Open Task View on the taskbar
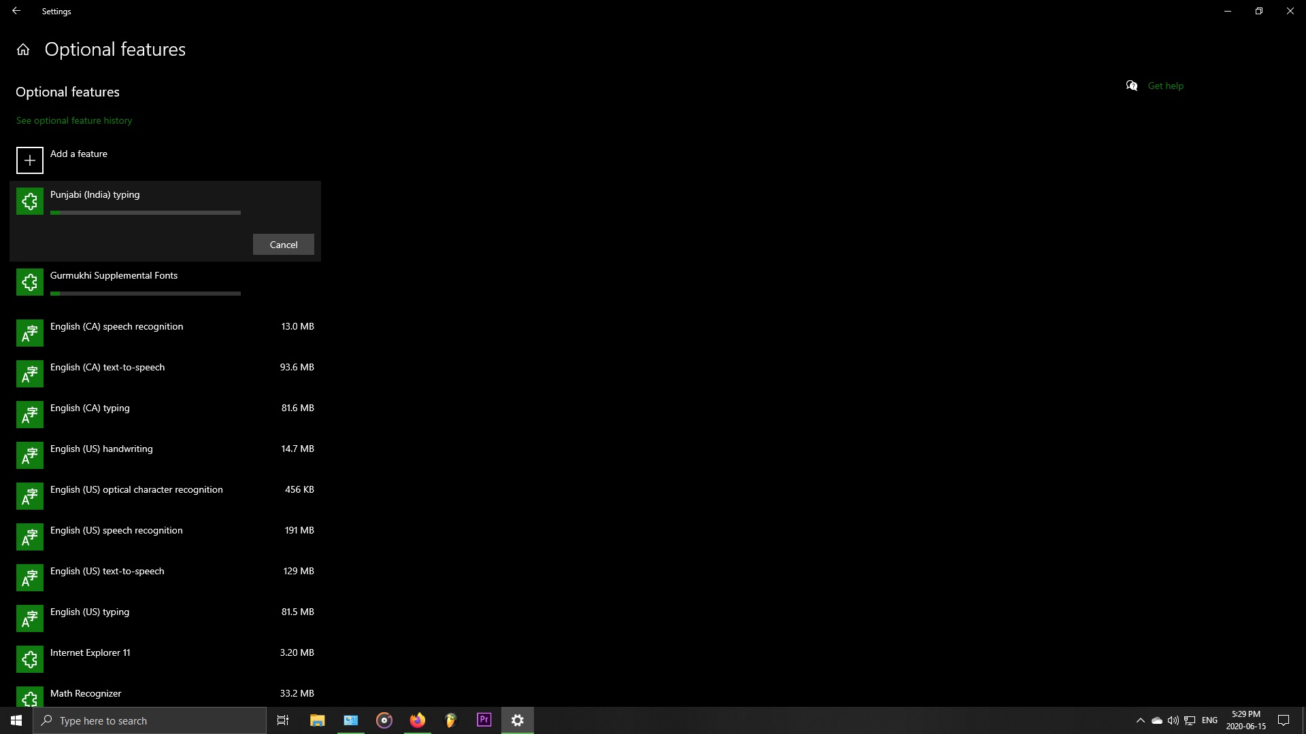 tap(282, 720)
